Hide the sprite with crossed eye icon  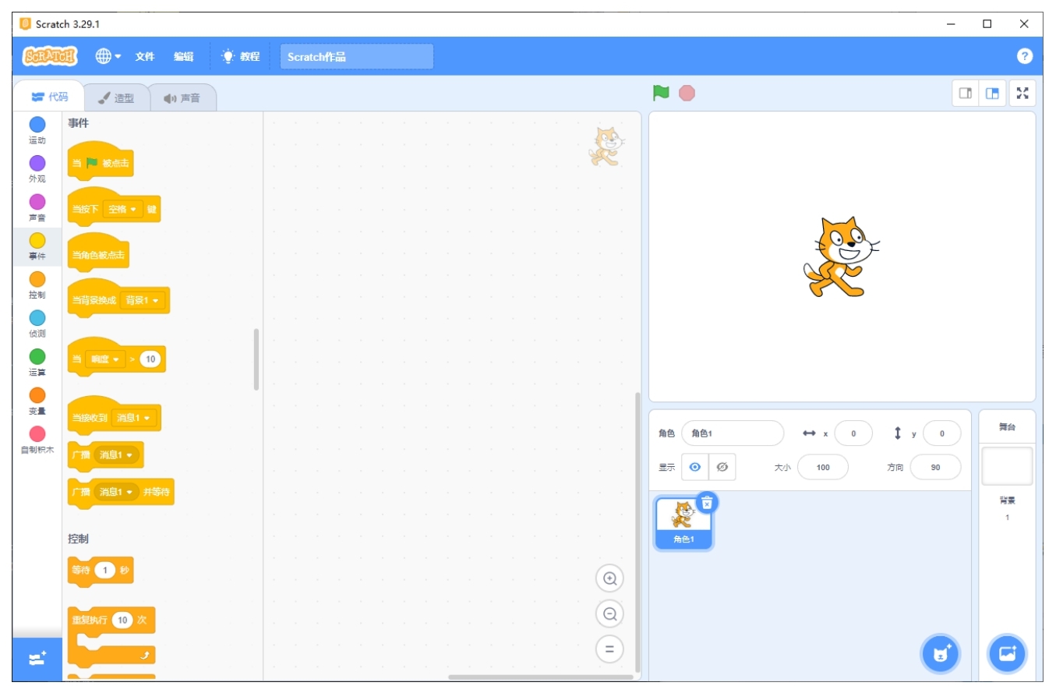click(722, 467)
